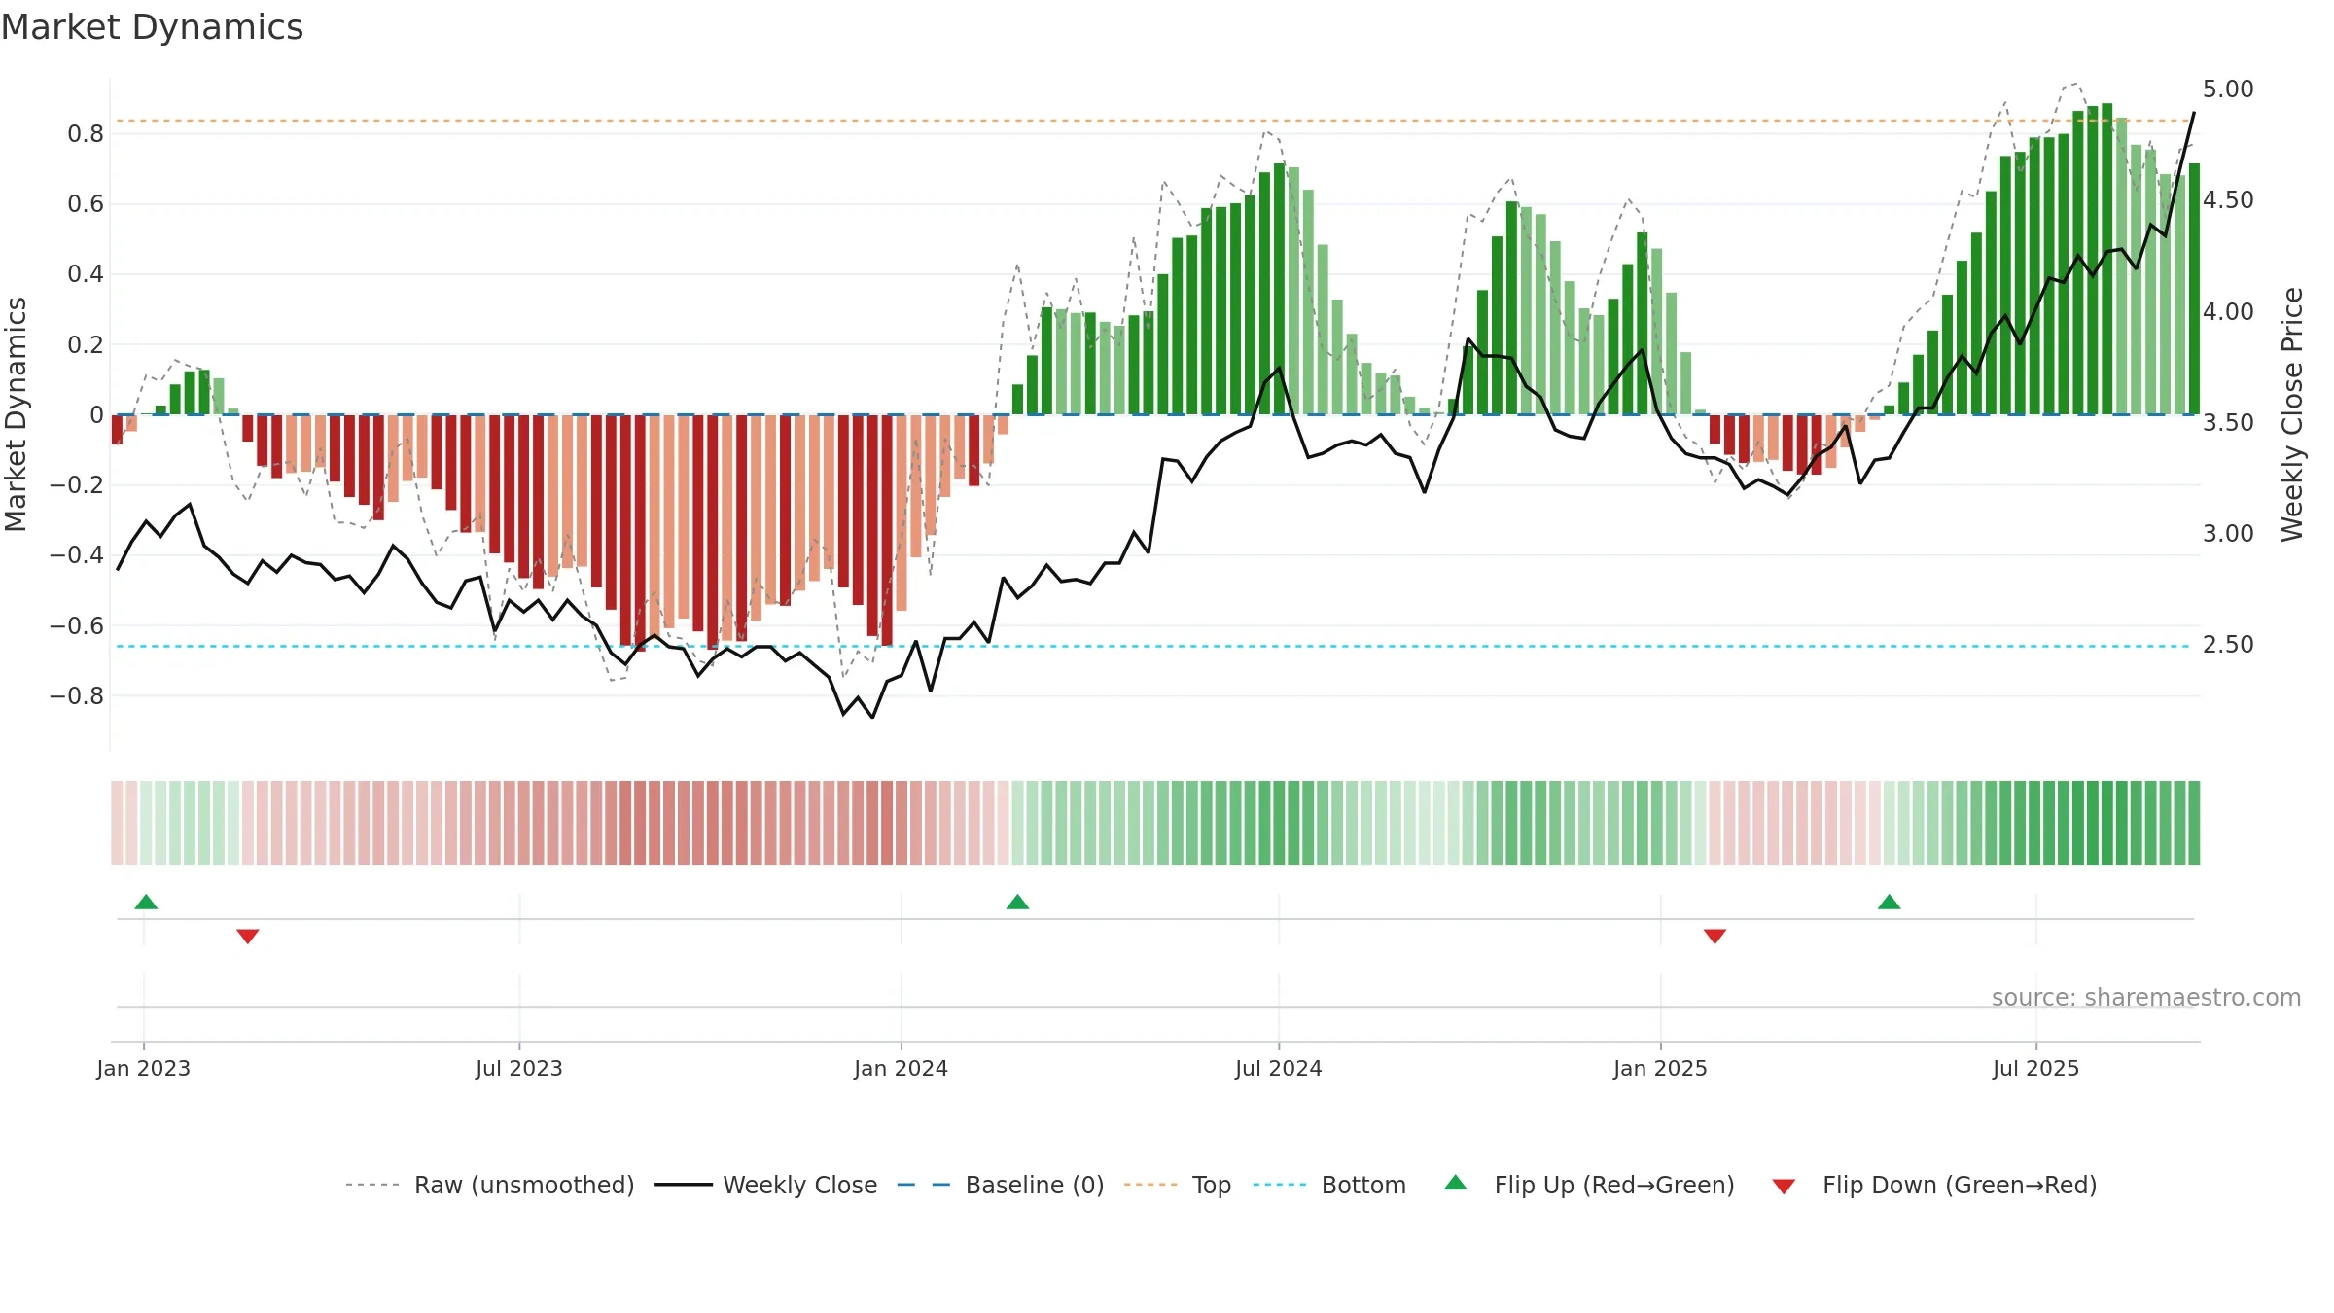The image size is (2334, 1313).
Task: Select the Flip Down marker in early 2023
Action: pyautogui.click(x=248, y=937)
